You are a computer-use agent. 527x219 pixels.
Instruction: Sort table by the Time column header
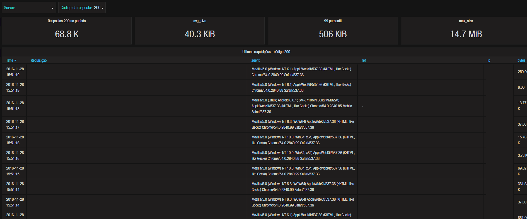point(11,60)
